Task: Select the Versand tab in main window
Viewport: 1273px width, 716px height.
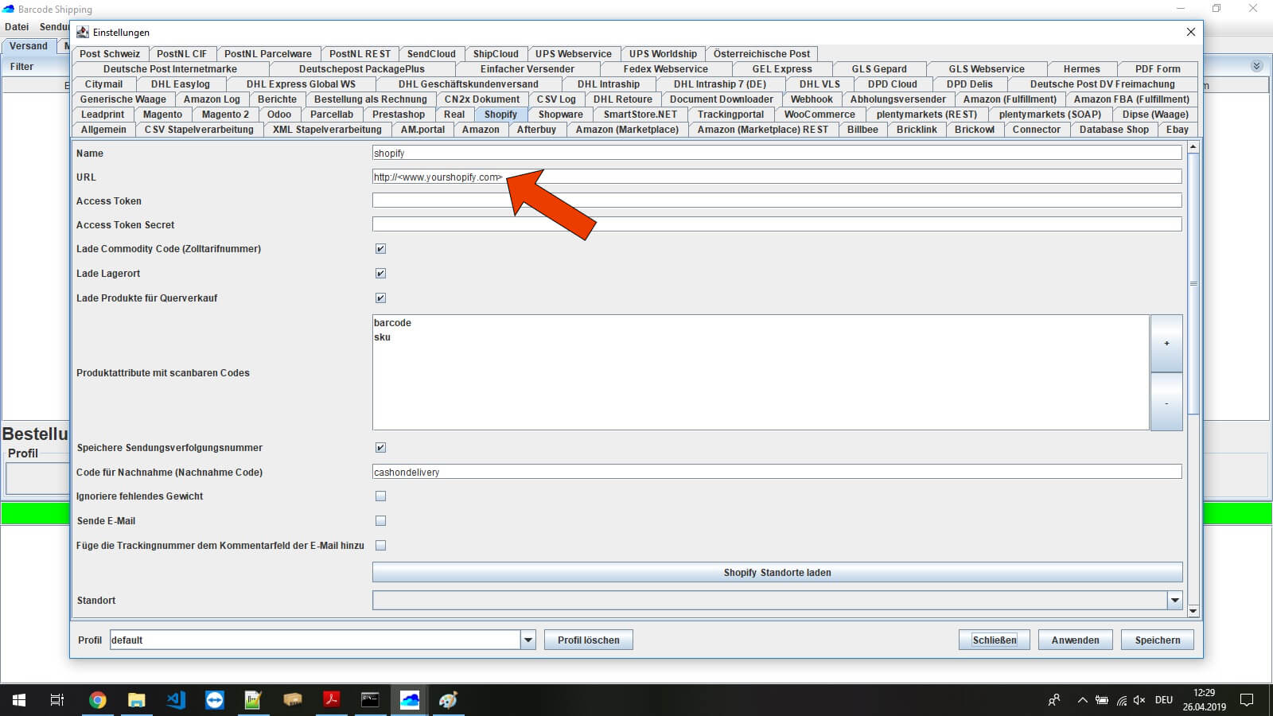Action: point(29,46)
